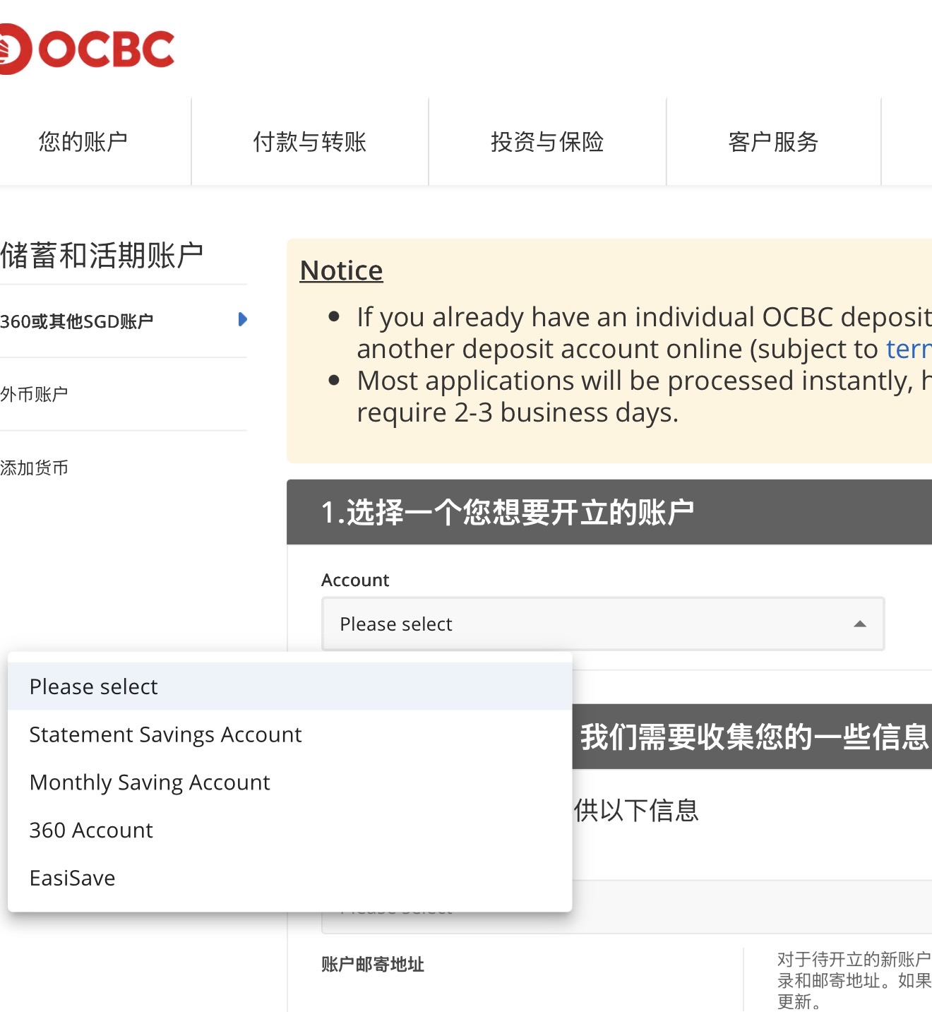Choose Statement Savings Account option
The image size is (932, 1012).
(289, 734)
